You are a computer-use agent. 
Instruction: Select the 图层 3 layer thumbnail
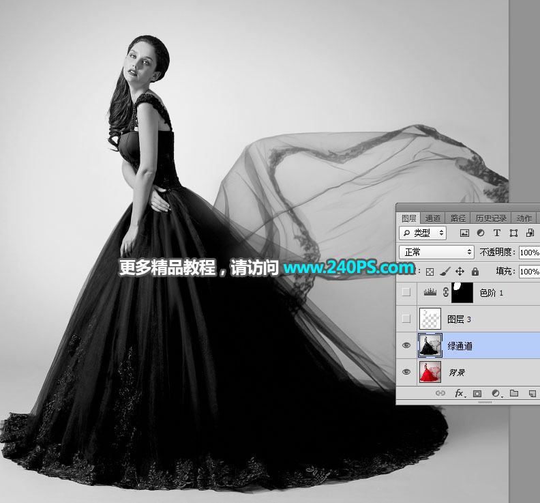[x=430, y=319]
